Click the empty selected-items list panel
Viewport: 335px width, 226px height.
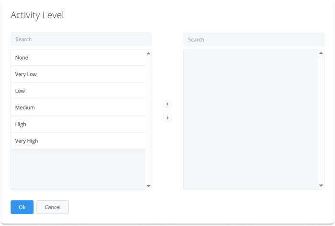click(251, 119)
